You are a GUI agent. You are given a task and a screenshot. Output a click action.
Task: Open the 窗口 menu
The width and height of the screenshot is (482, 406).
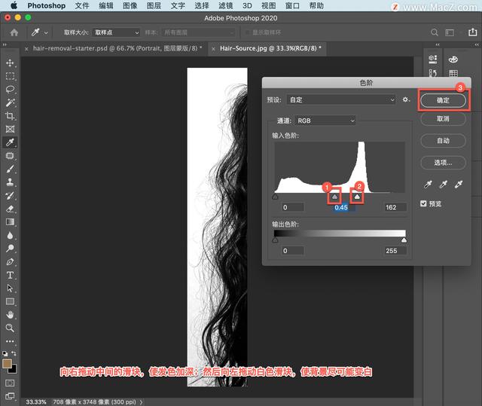coord(292,5)
